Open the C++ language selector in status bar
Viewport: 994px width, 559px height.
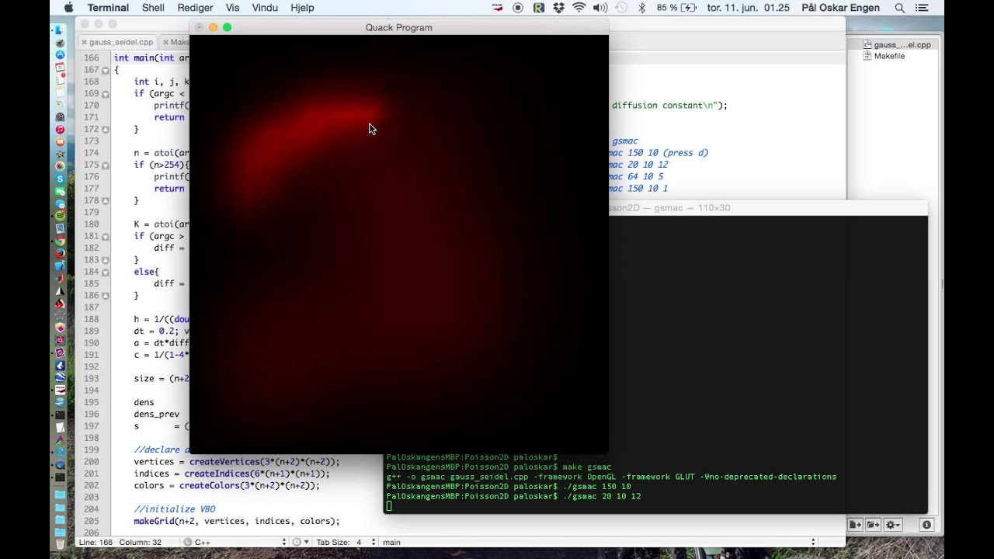[235, 542]
